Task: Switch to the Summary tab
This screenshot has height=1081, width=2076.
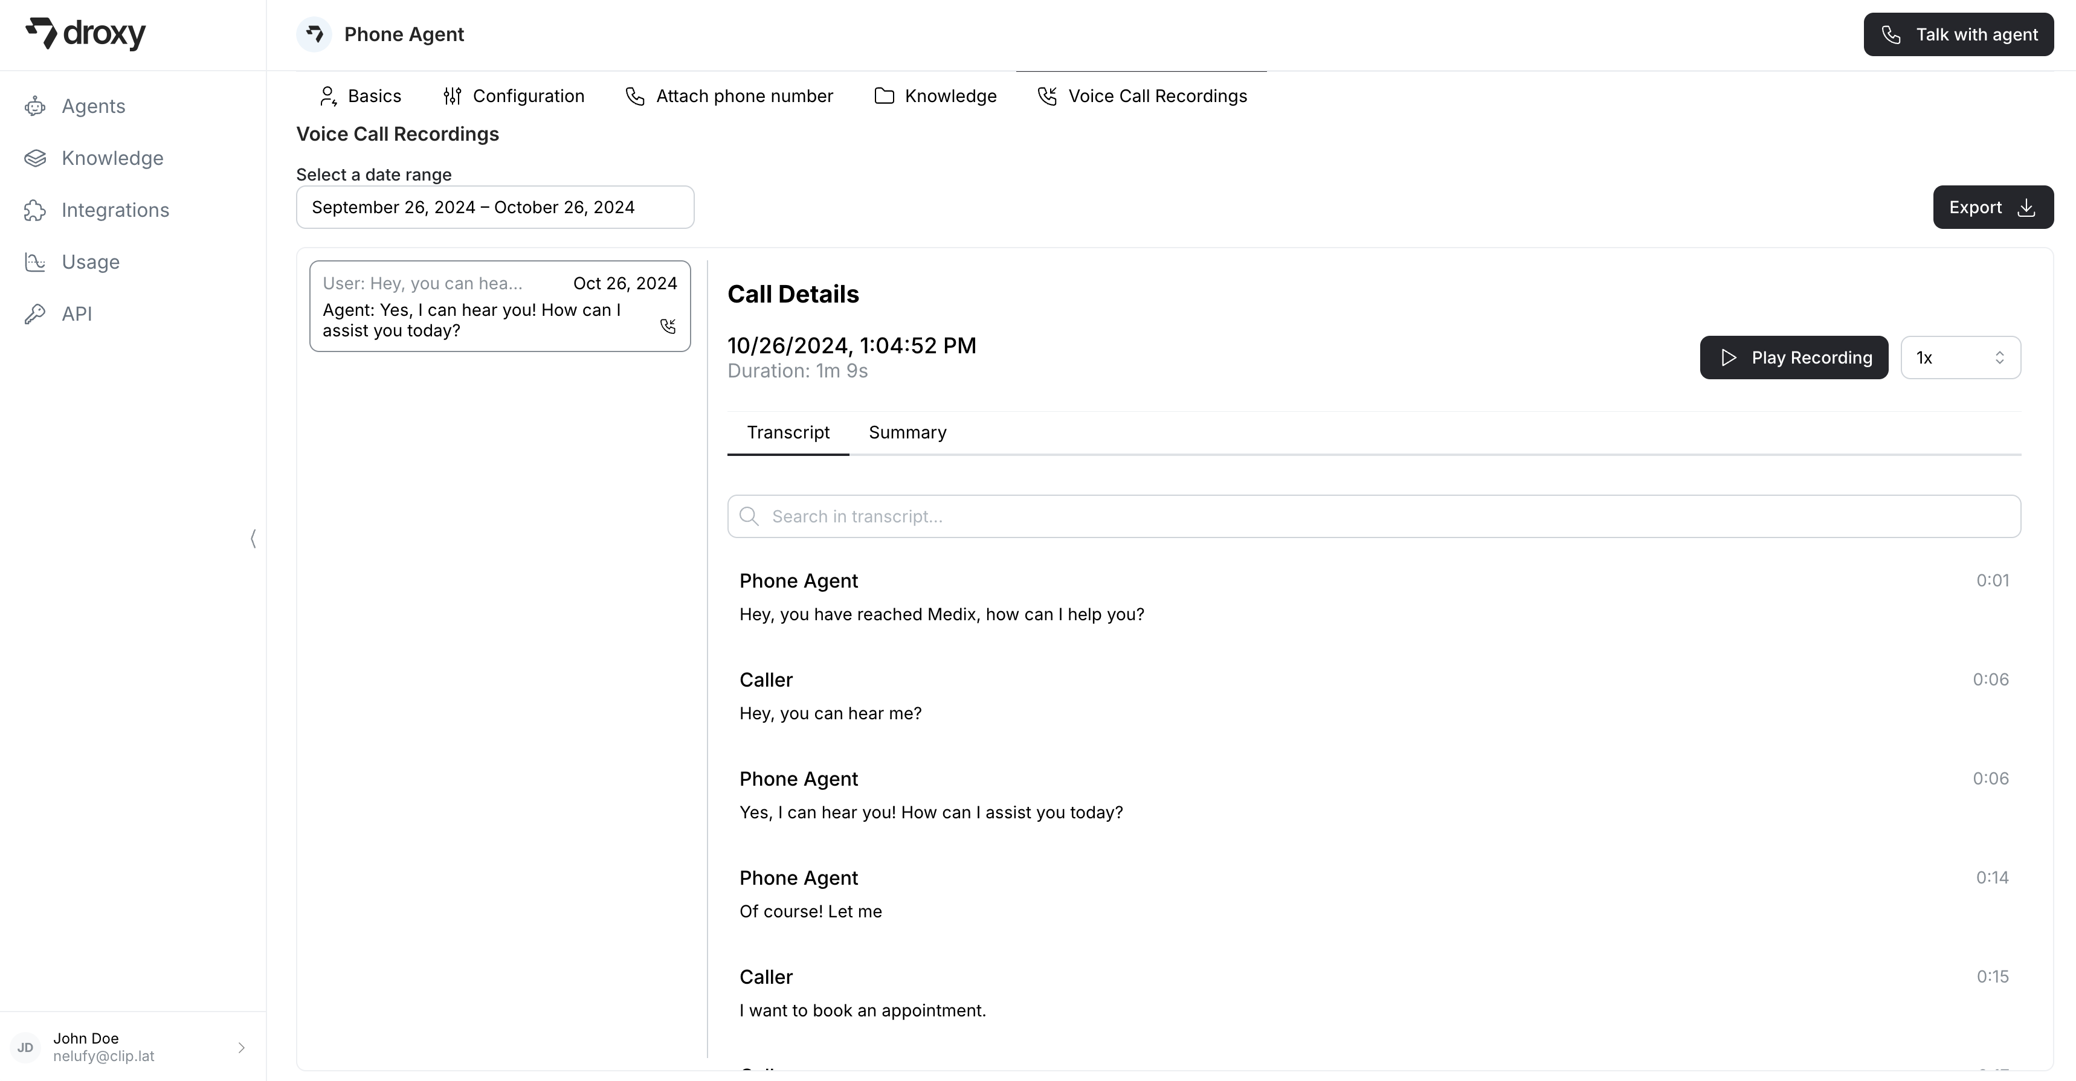Action: (x=907, y=432)
